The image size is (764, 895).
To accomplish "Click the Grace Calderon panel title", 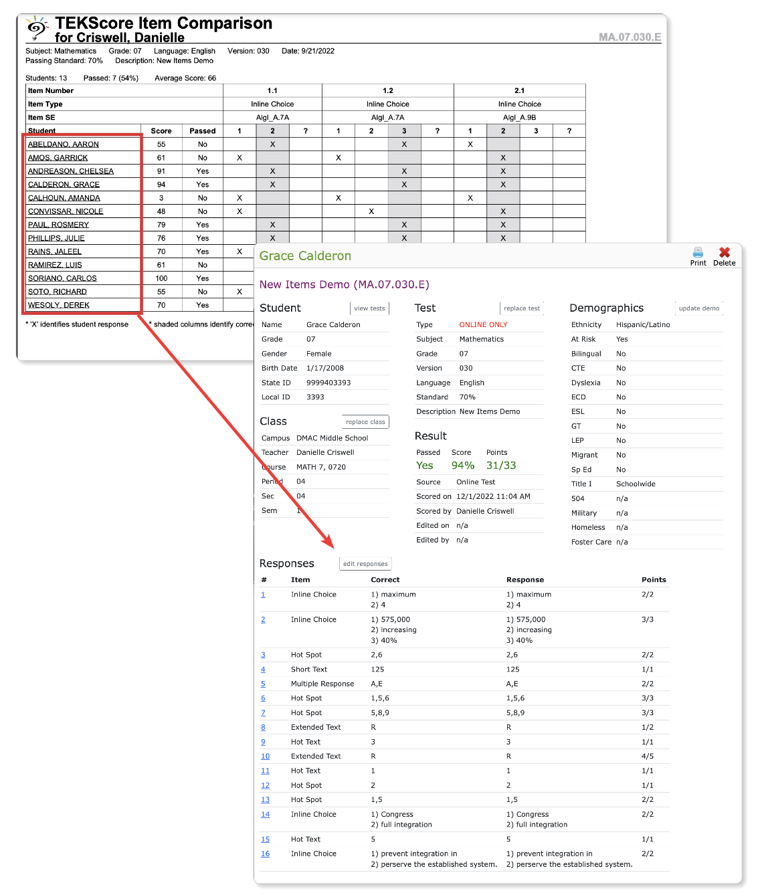I will [305, 256].
